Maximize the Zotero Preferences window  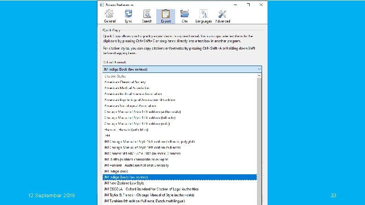click(248, 5)
